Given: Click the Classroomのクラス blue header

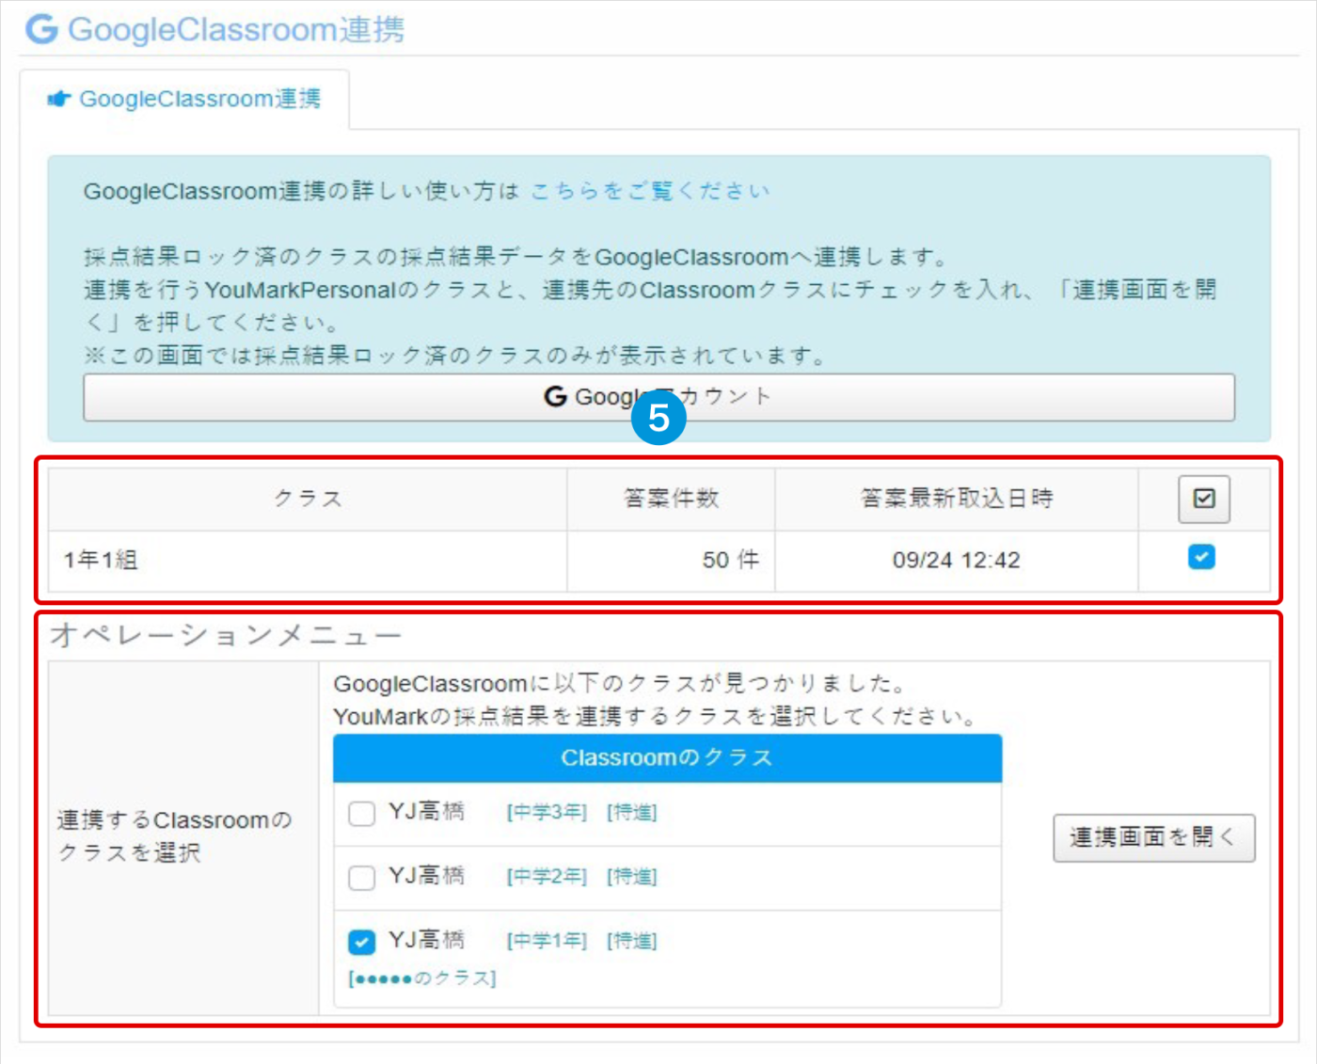Looking at the screenshot, I should click(x=667, y=758).
